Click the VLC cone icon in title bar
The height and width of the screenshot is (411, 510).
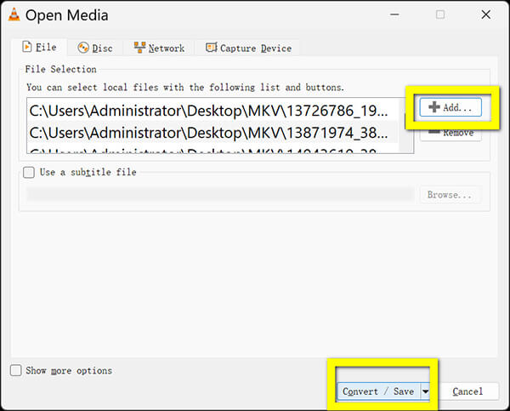coord(14,14)
